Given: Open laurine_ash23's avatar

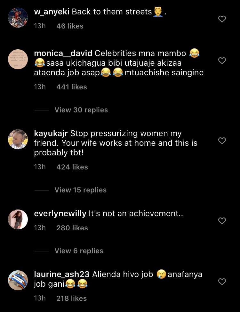Looking at the screenshot, I should (x=18, y=281).
